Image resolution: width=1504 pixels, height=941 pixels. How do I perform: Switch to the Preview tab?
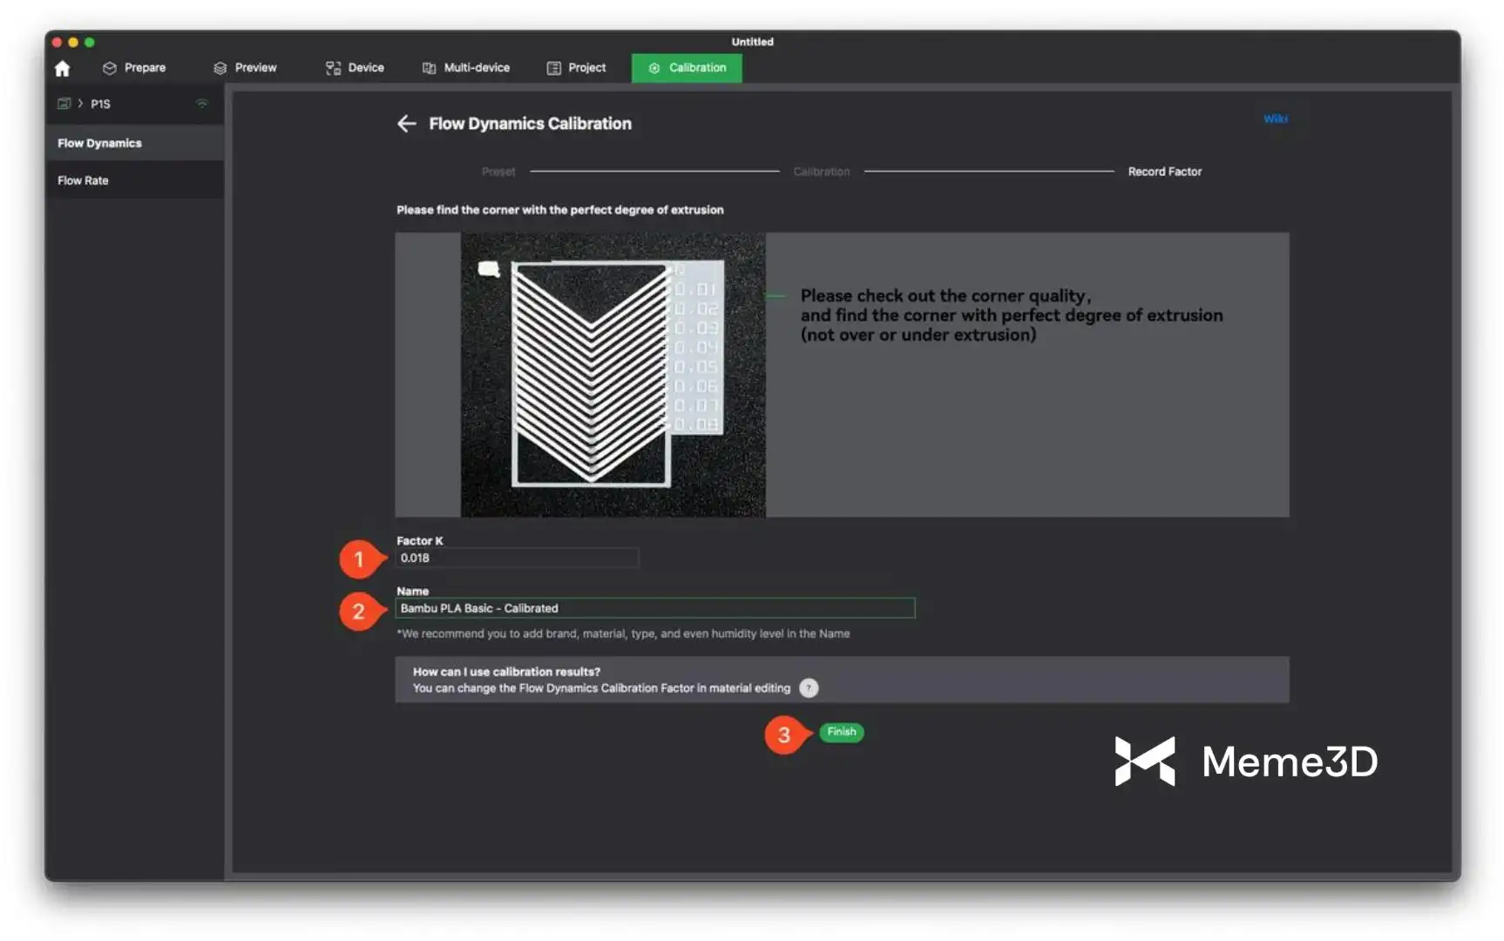[245, 68]
